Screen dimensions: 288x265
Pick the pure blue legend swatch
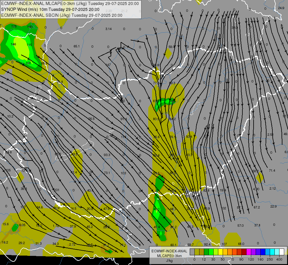[263, 252]
